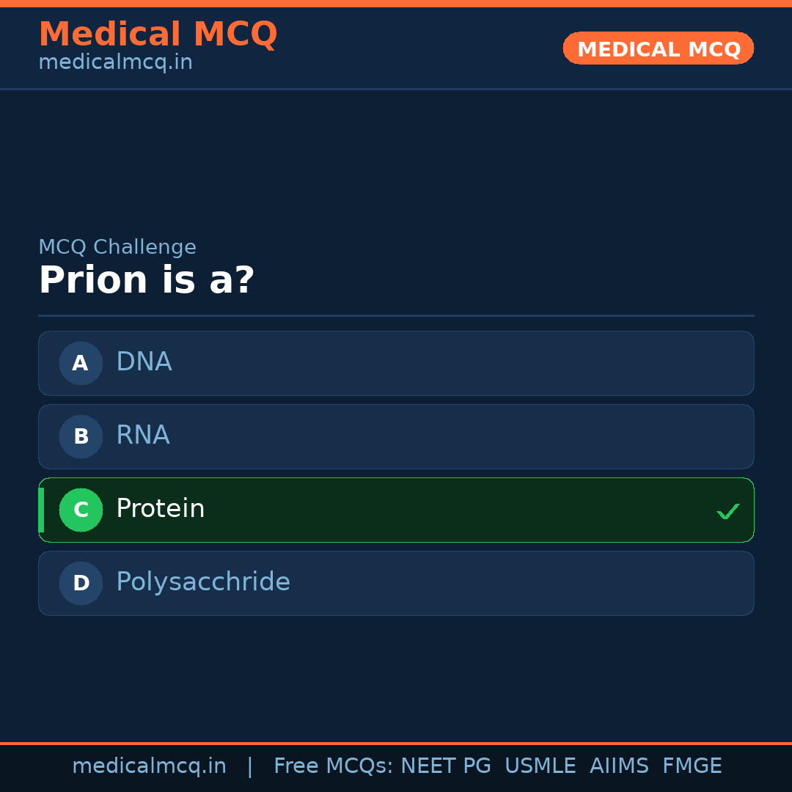The height and width of the screenshot is (792, 792).
Task: Open the NEET PG section in footer
Action: point(445,766)
